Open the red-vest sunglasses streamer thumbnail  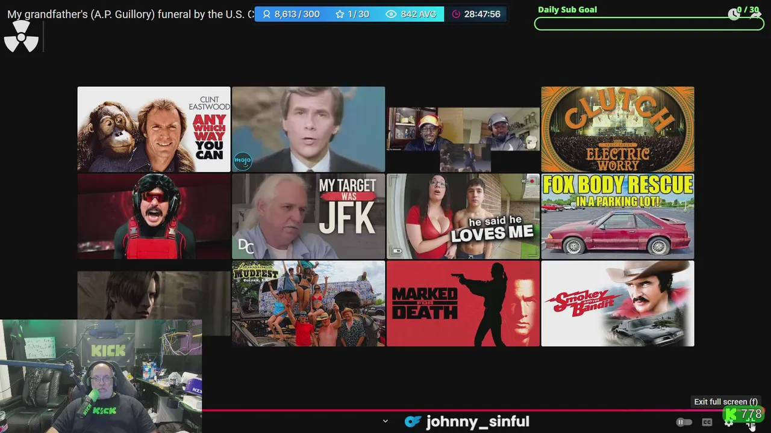[154, 216]
